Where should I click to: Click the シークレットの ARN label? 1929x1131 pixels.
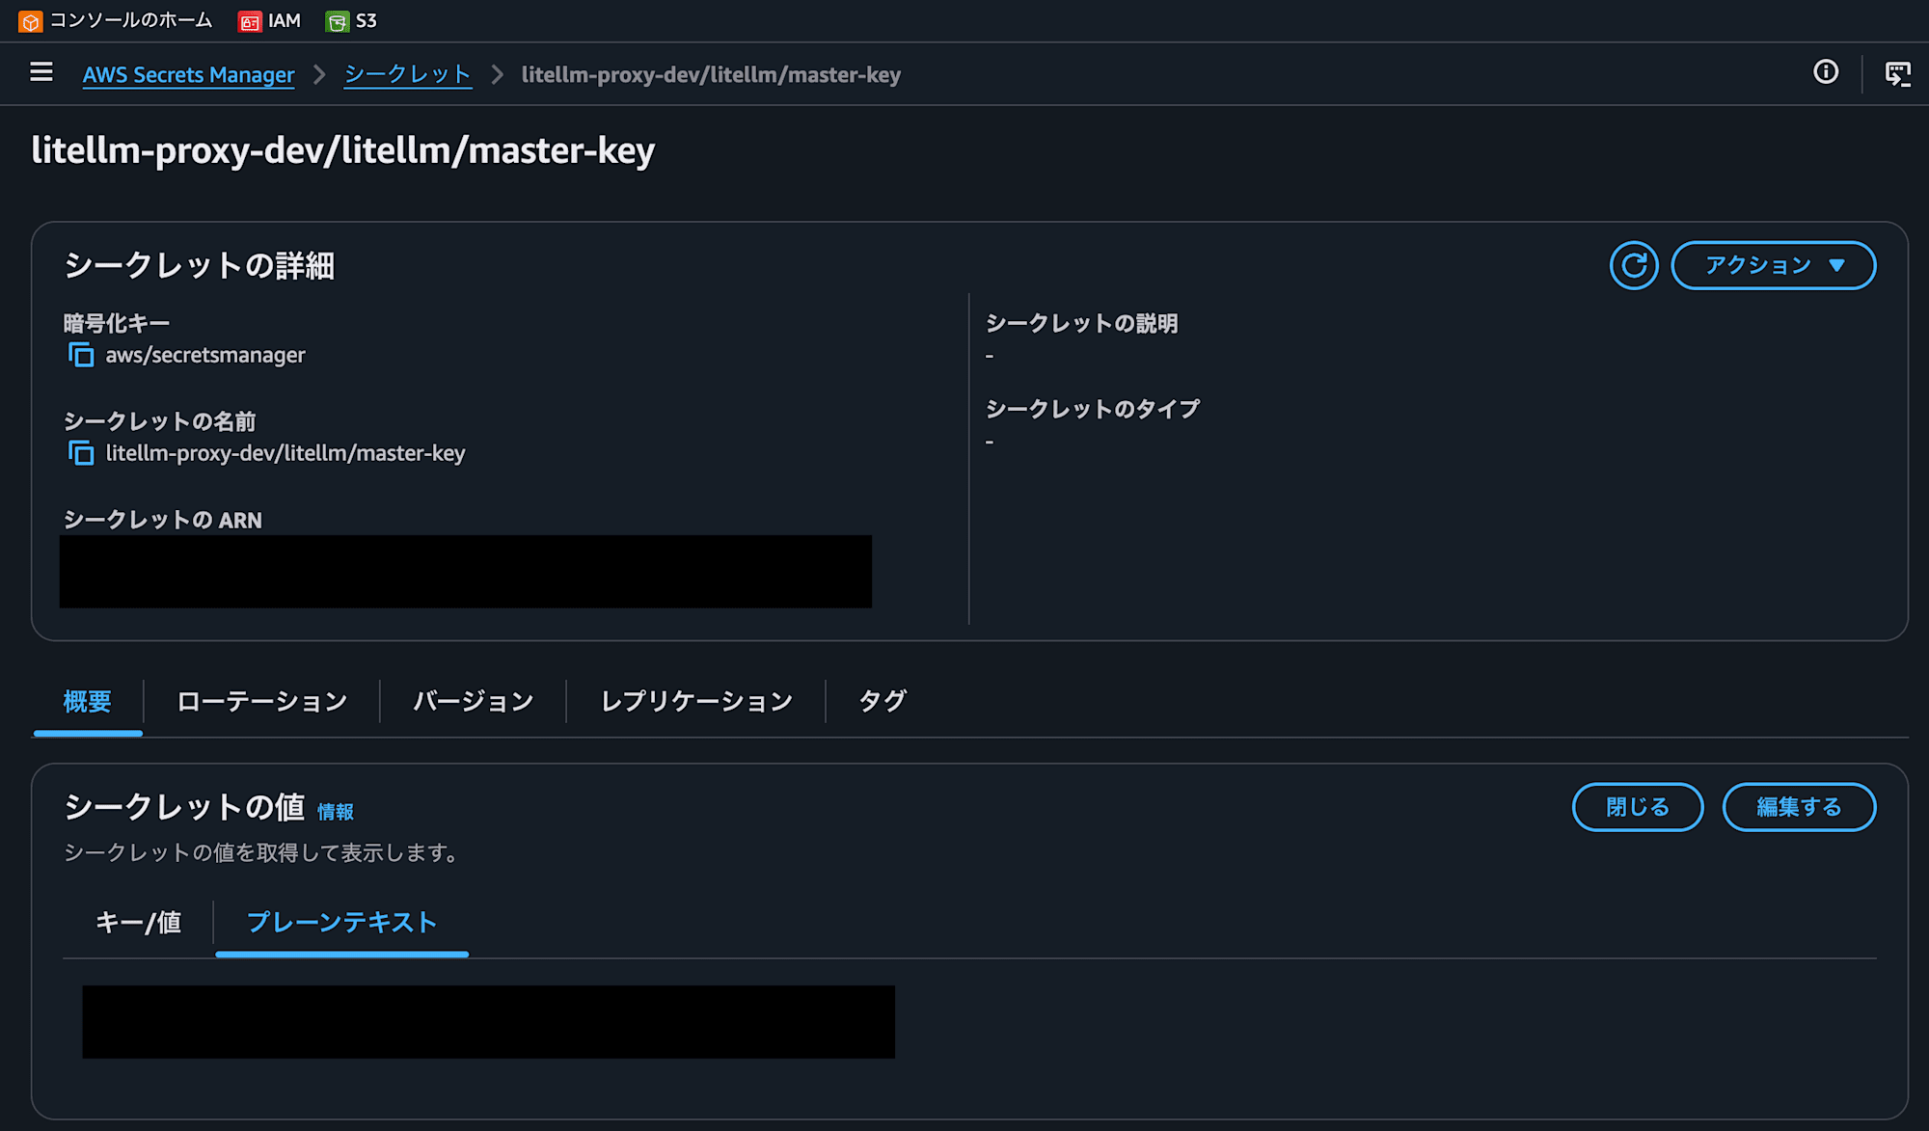[x=163, y=520]
